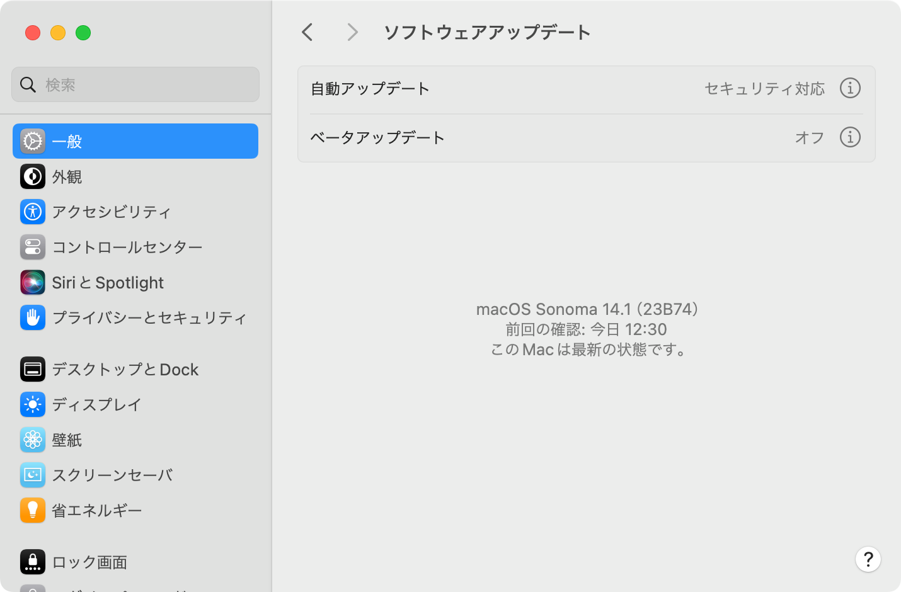Open 外観 settings pane
Image resolution: width=901 pixels, height=592 pixels.
pos(135,176)
